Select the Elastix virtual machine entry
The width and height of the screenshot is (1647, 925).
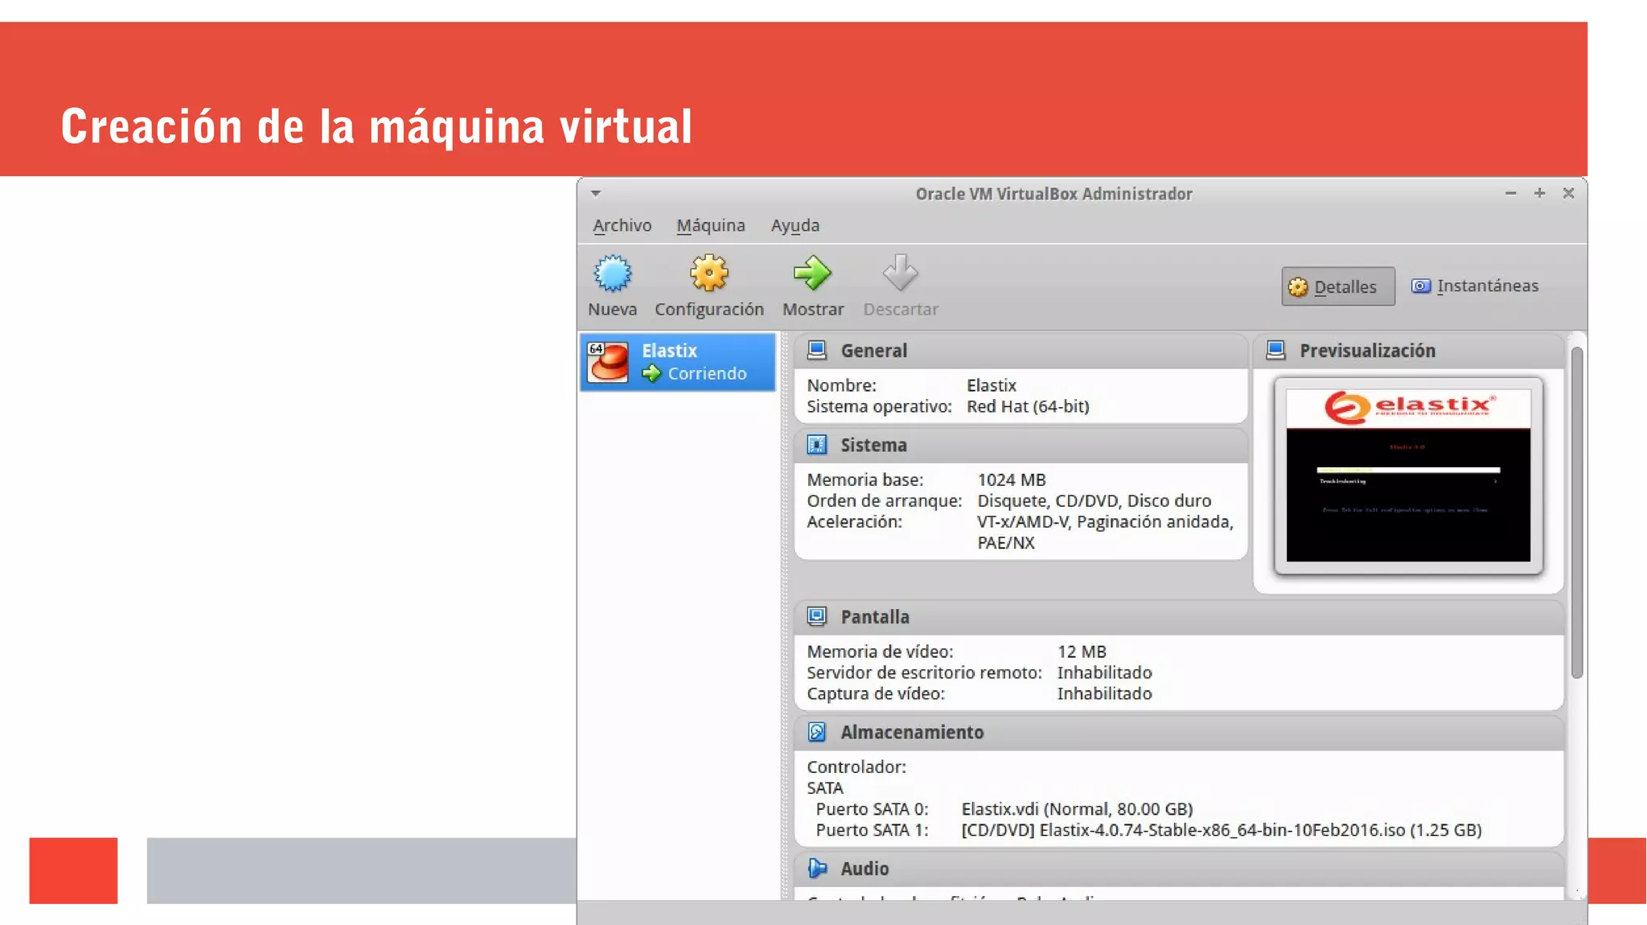[x=677, y=362]
